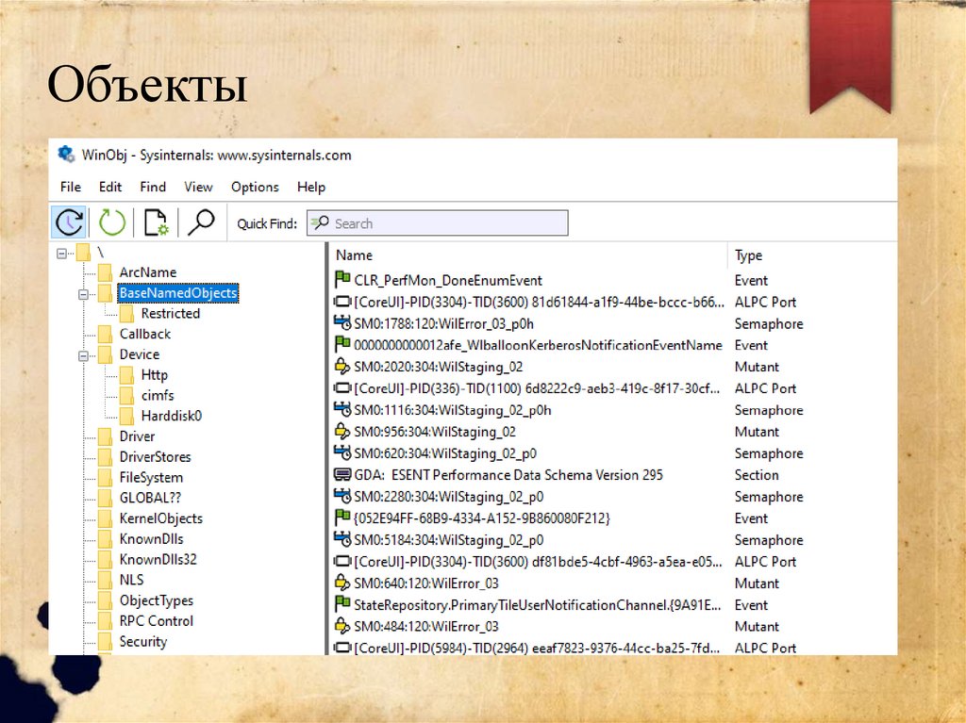
Task: Click the green Refresh toolbar icon
Action: tap(112, 222)
